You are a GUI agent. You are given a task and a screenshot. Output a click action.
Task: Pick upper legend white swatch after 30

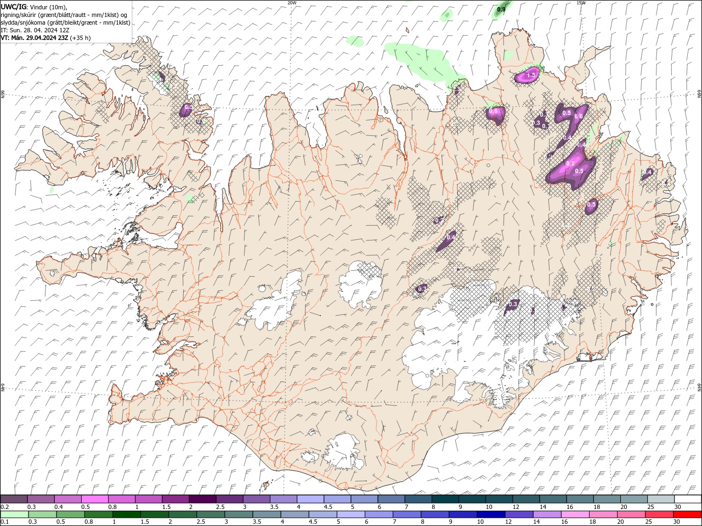coord(688,499)
